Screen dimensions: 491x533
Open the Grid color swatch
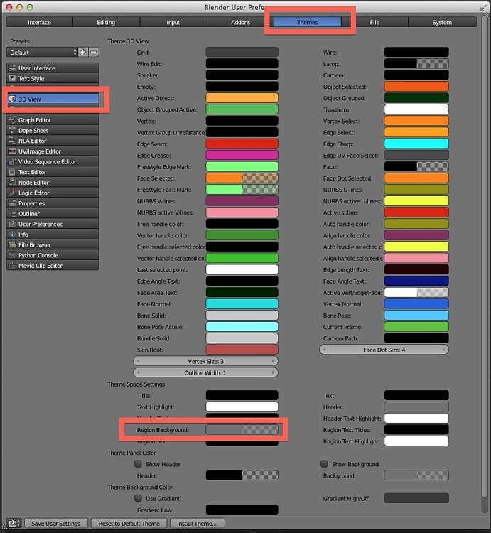click(242, 52)
